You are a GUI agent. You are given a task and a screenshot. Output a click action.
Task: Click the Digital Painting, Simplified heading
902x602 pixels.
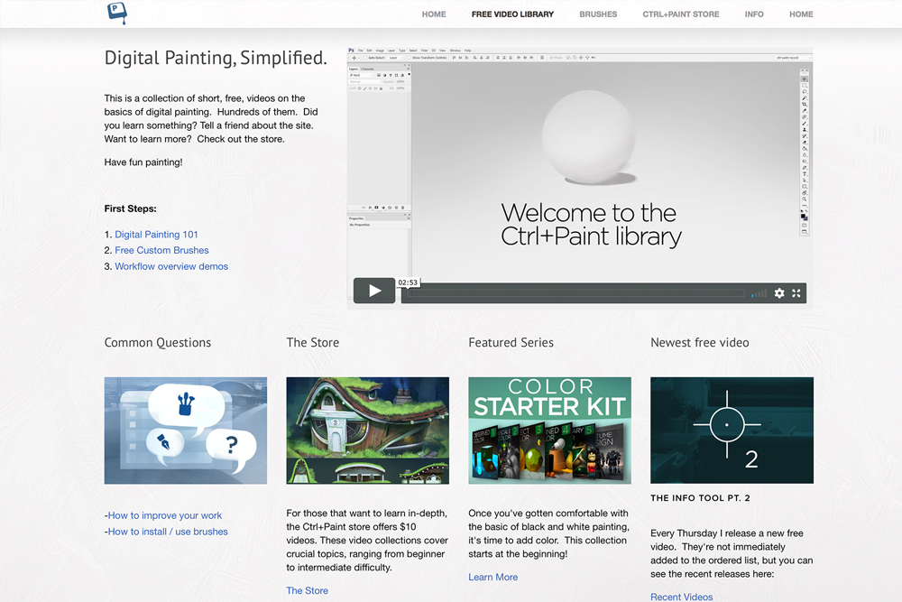pos(216,58)
